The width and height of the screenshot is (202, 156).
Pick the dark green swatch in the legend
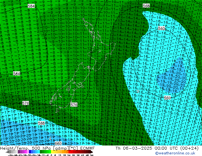pyautogui.click(x=41, y=152)
